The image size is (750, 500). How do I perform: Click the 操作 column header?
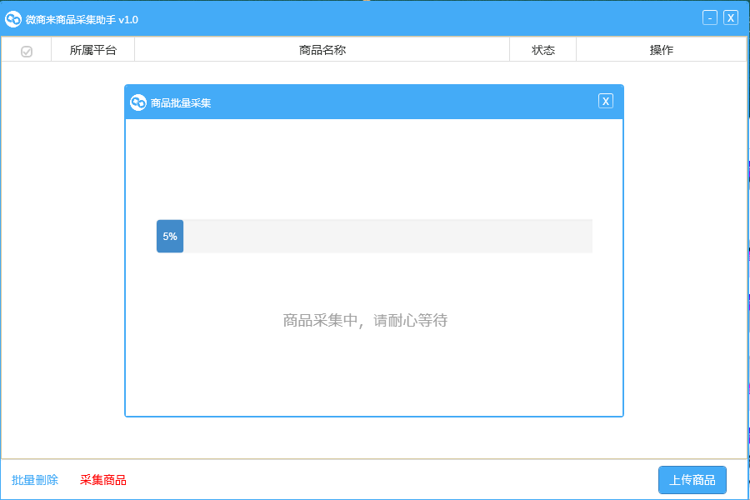(x=661, y=50)
